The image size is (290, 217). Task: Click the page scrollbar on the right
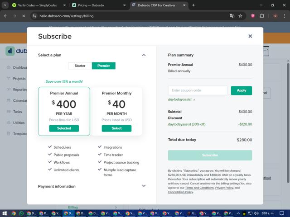tap(288, 123)
